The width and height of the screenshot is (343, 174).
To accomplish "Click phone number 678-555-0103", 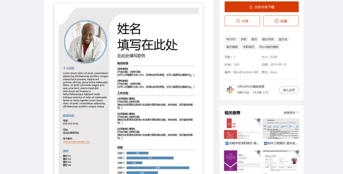I will [71, 124].
